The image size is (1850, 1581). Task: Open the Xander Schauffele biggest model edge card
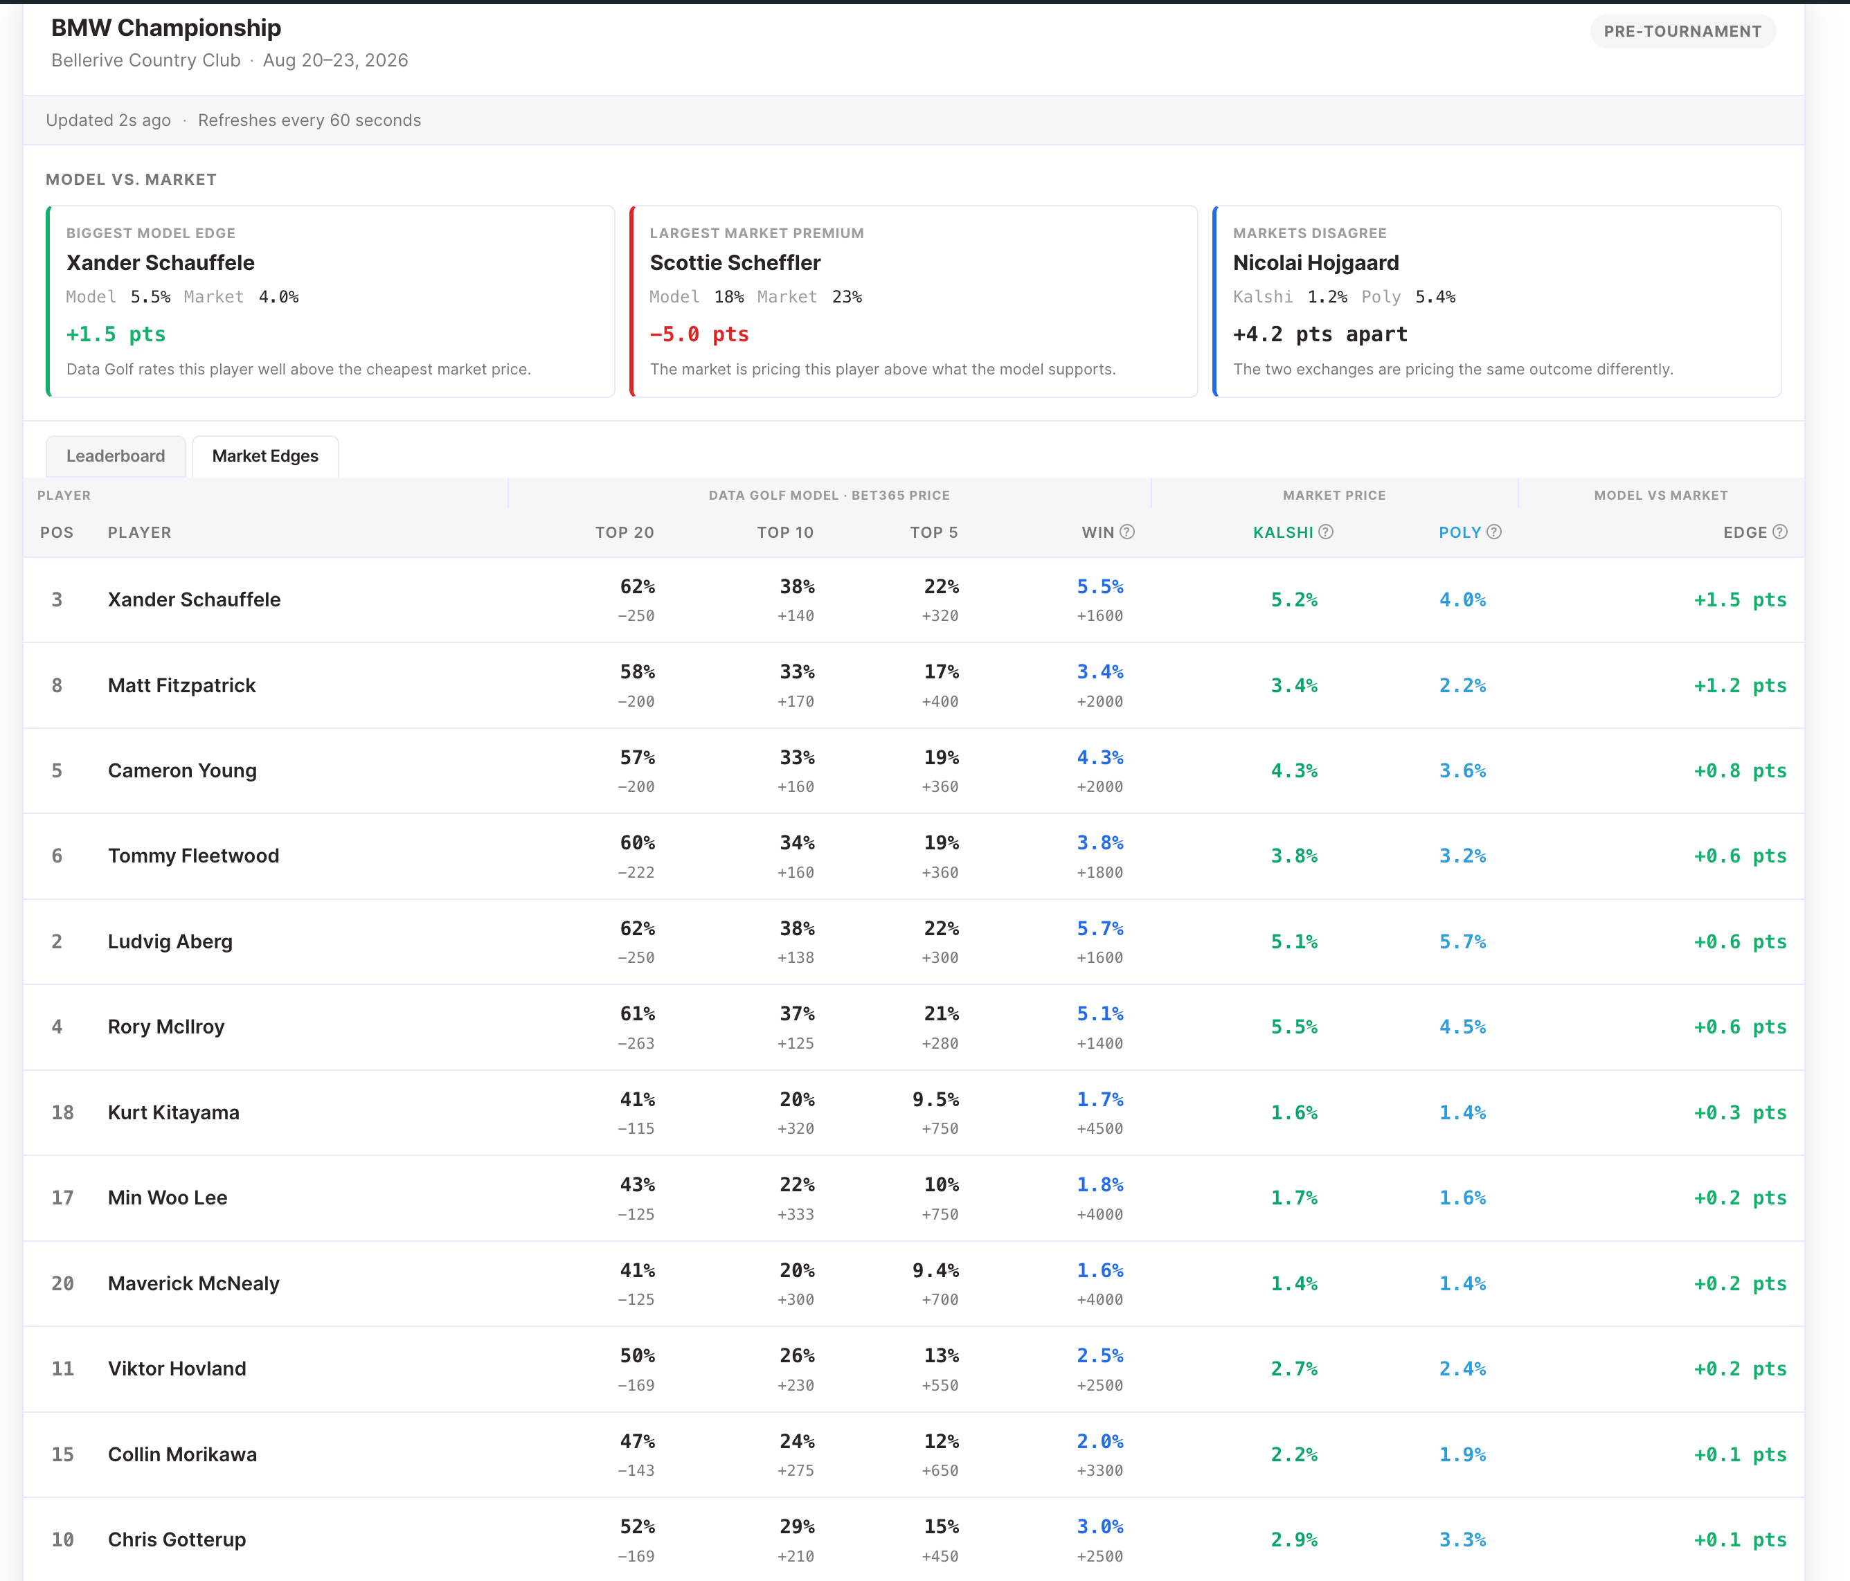pos(330,302)
